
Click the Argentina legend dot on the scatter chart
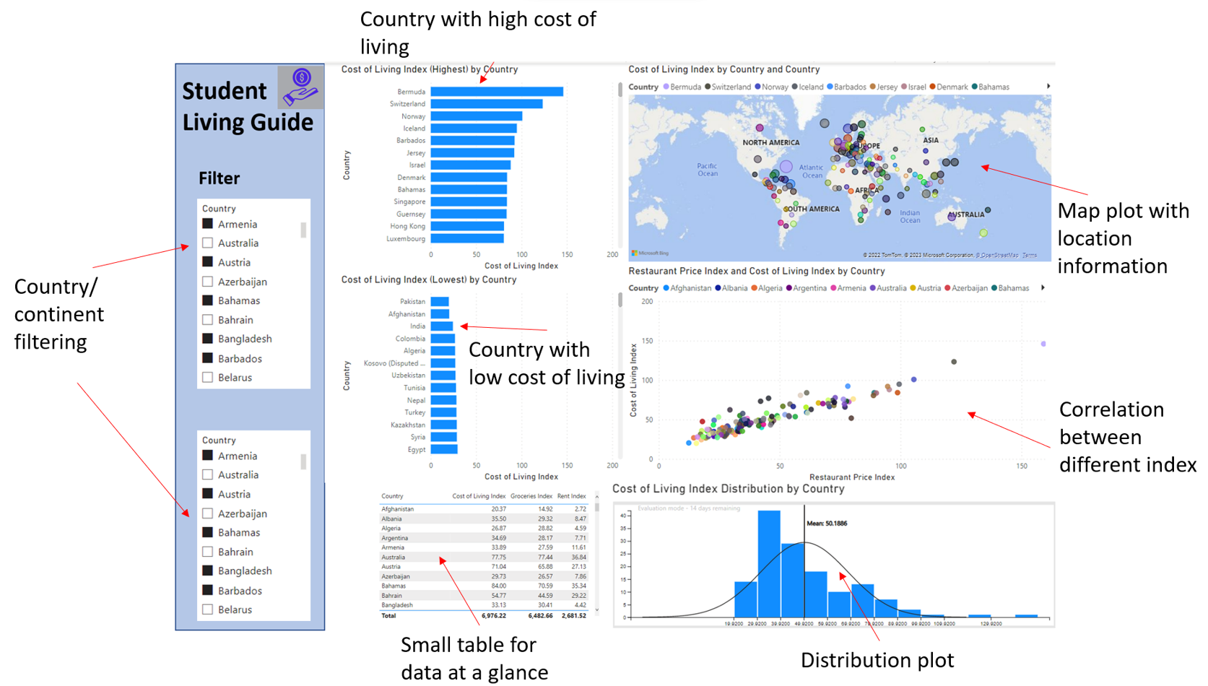tap(788, 288)
